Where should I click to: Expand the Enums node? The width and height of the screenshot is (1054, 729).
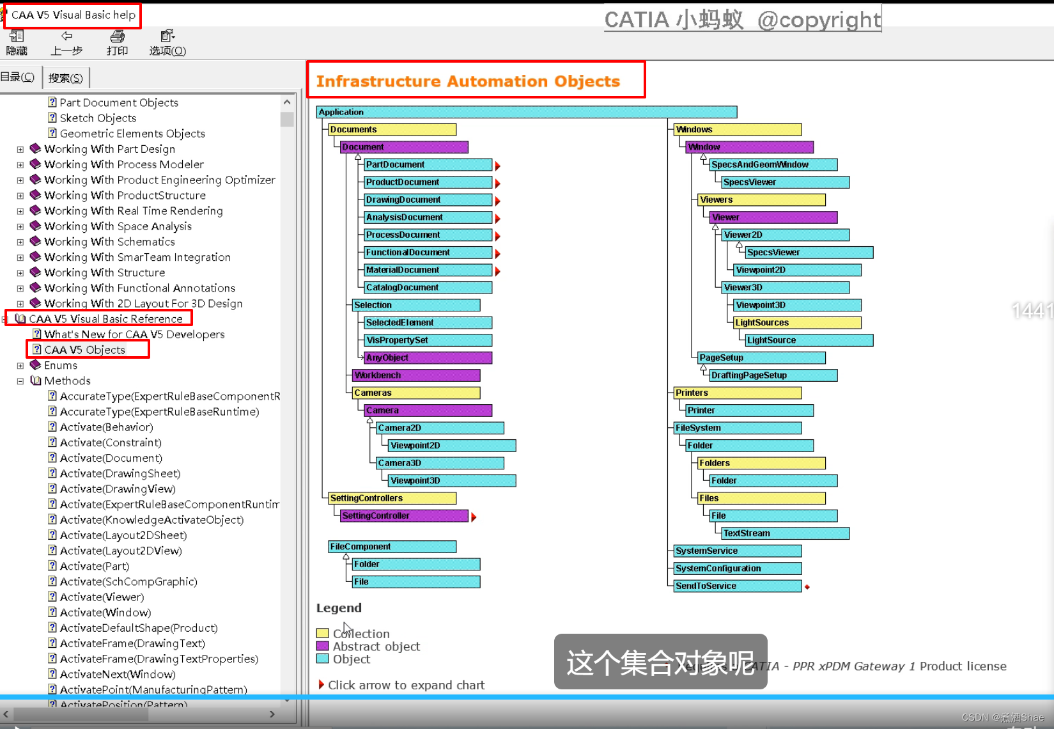20,366
